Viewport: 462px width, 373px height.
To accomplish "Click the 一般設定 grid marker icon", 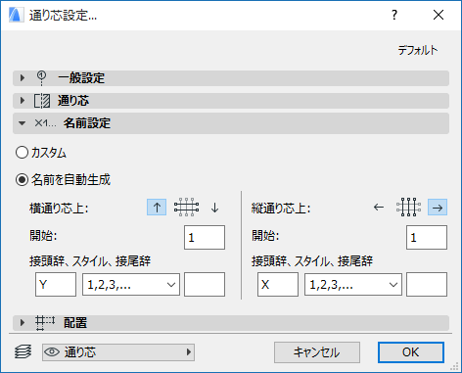I will (x=41, y=78).
